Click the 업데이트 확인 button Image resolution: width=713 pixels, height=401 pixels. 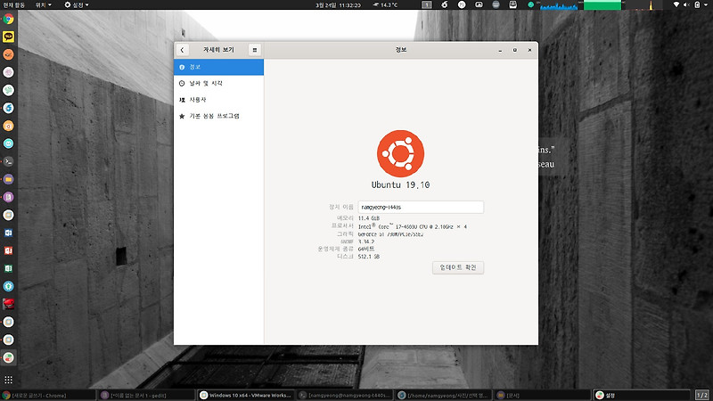pyautogui.click(x=458, y=267)
